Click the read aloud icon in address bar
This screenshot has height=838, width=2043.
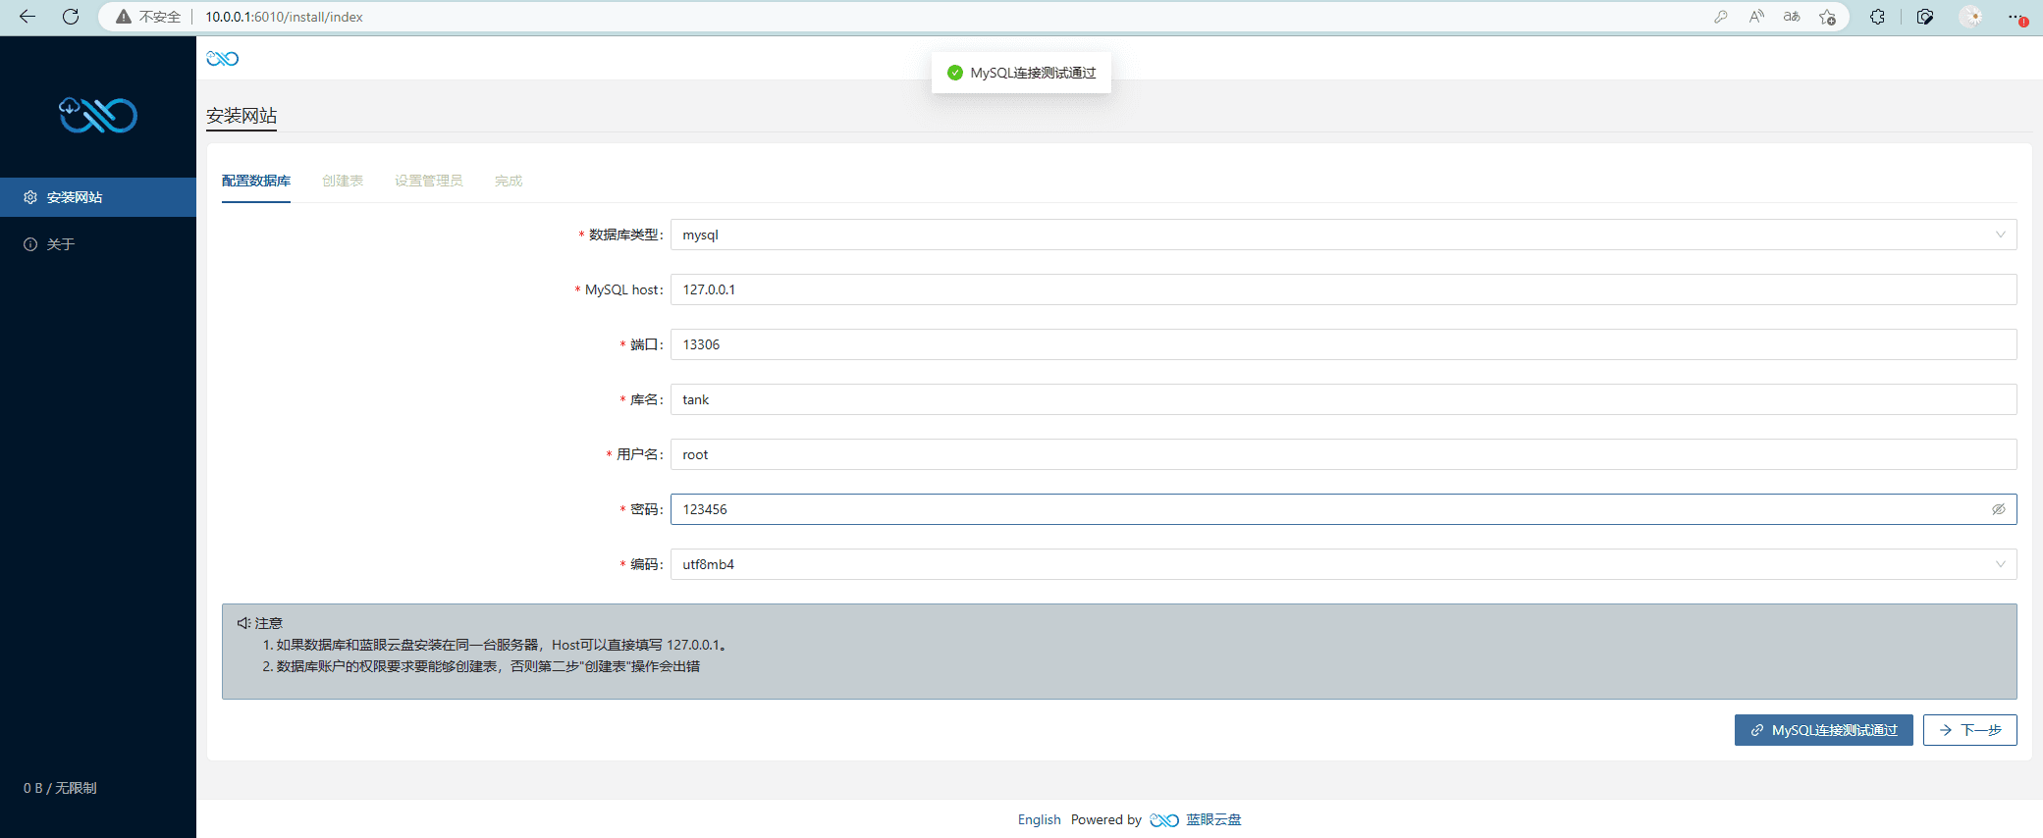click(1756, 17)
